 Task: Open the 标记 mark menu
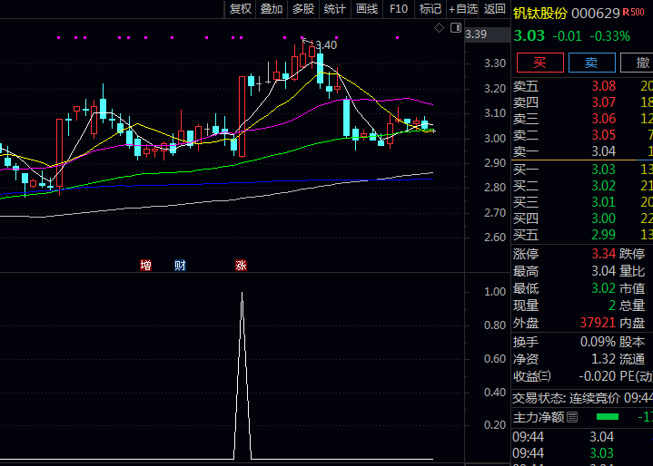point(430,9)
